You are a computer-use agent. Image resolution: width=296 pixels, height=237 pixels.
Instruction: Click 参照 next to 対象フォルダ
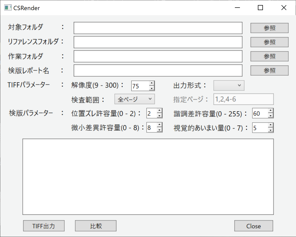pos(269,28)
